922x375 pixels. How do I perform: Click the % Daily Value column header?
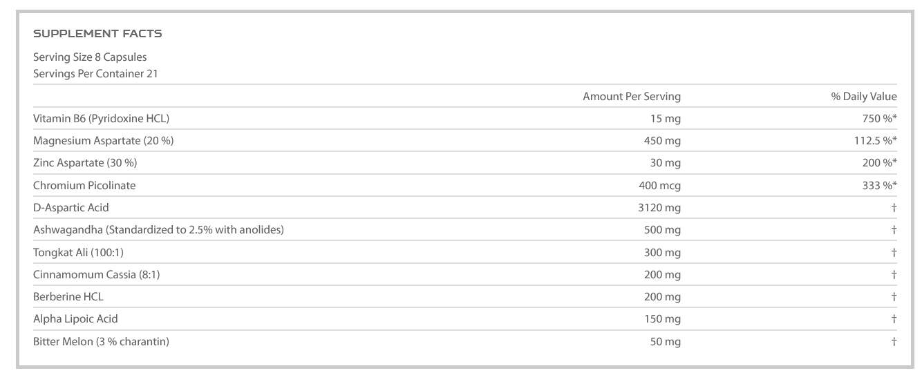pyautogui.click(x=863, y=96)
